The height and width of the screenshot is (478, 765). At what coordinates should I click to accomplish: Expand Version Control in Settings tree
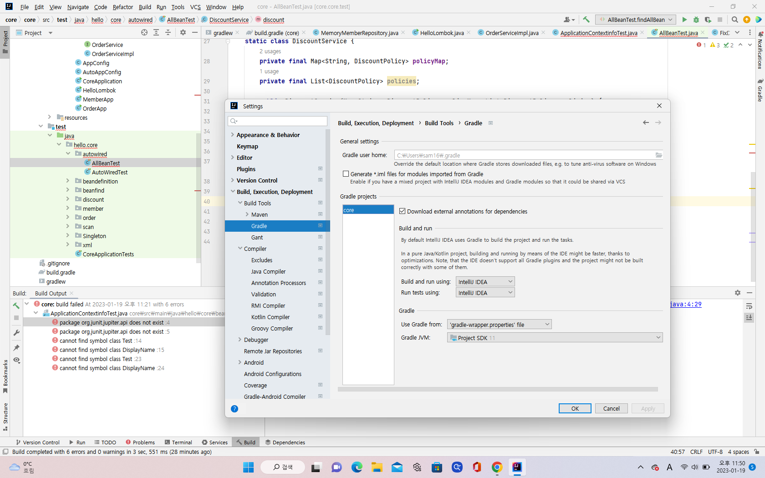[x=233, y=180]
